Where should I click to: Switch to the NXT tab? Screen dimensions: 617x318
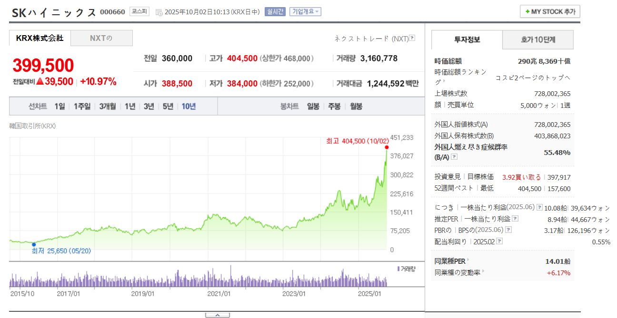tap(101, 38)
